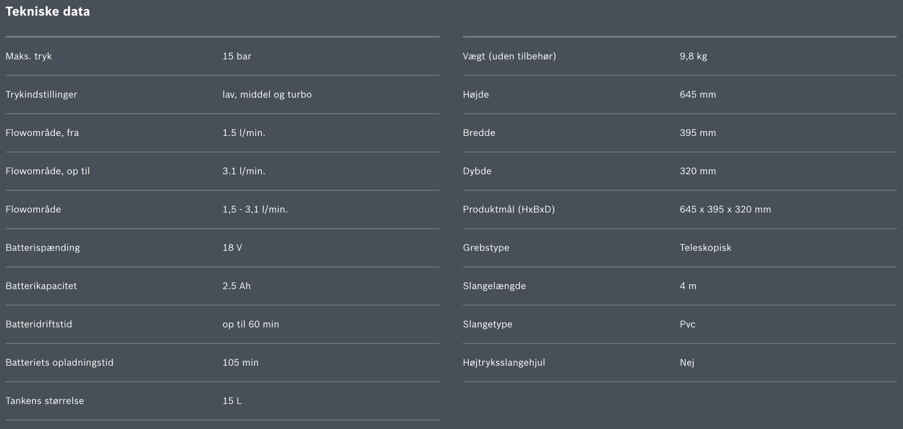The height and width of the screenshot is (429, 903).
Task: Click the "Tankens størrelse" label
Action: pyautogui.click(x=45, y=401)
